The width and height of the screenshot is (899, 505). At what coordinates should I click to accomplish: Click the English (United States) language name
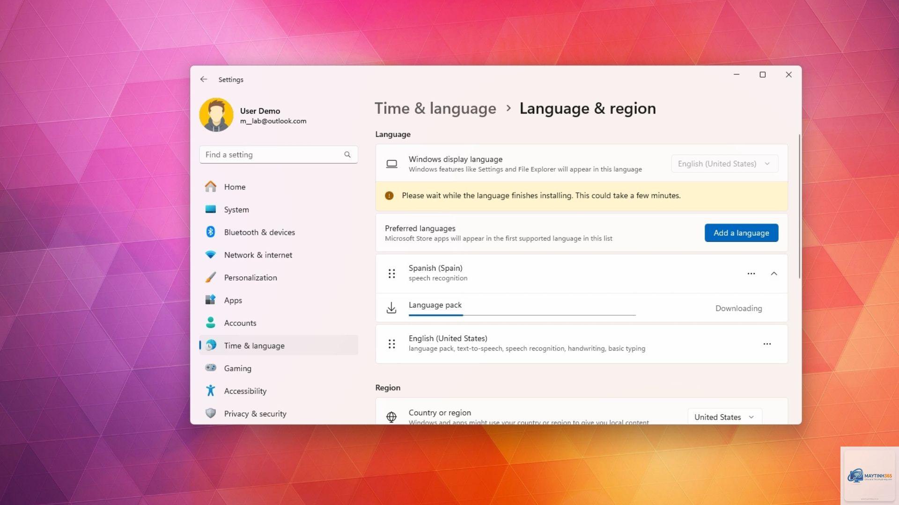coord(448,338)
